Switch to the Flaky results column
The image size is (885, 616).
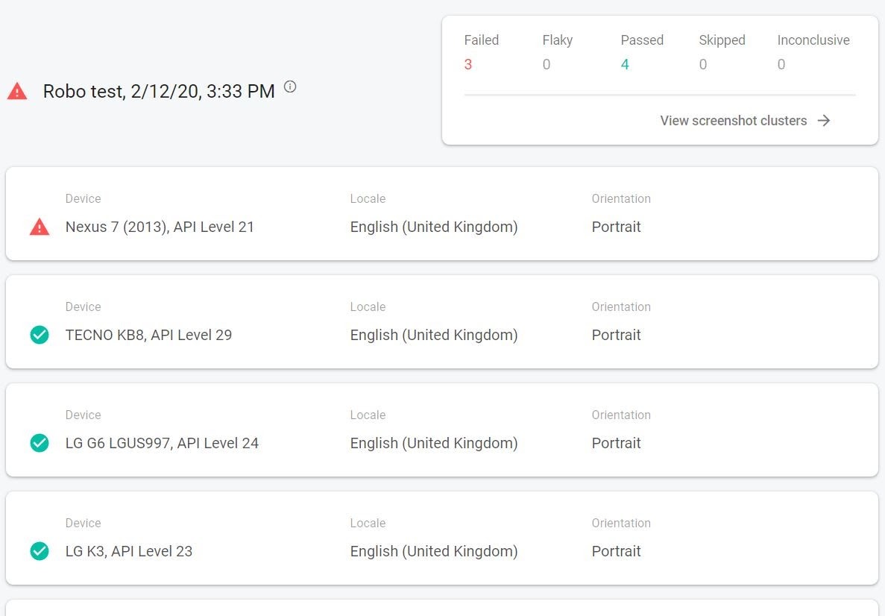coord(557,40)
